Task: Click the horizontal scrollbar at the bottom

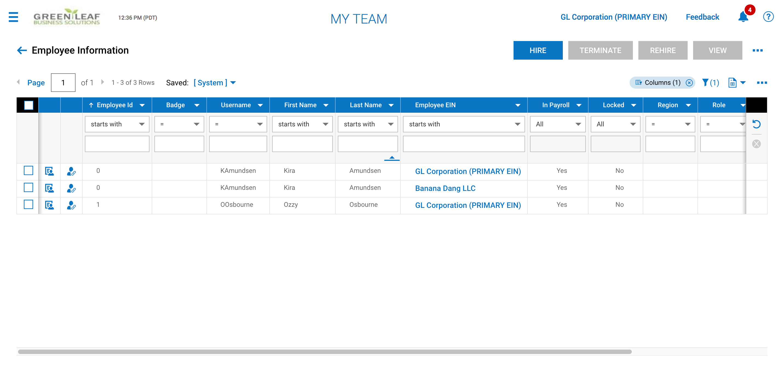Action: pos(325,351)
